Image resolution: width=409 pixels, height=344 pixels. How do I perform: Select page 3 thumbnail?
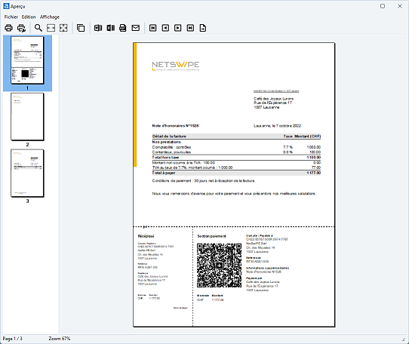click(x=27, y=174)
